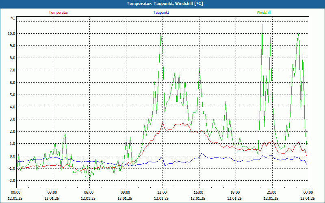Click the 12:00 time axis label
Screen dimensions: 325x203
click(162, 192)
